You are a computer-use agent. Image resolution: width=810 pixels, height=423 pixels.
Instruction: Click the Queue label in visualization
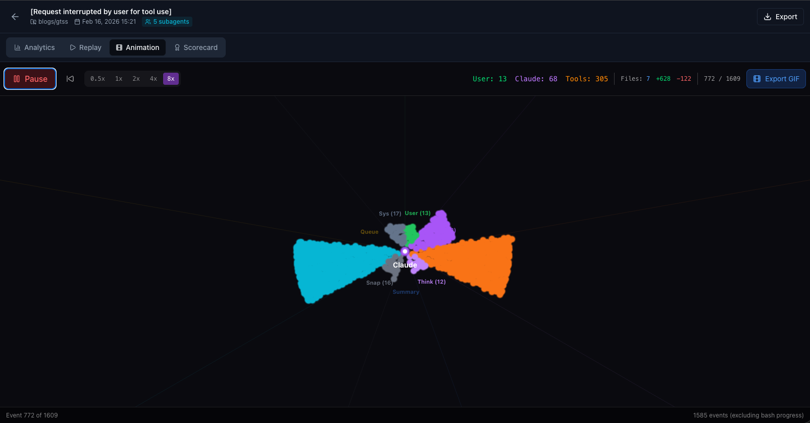tap(369, 232)
